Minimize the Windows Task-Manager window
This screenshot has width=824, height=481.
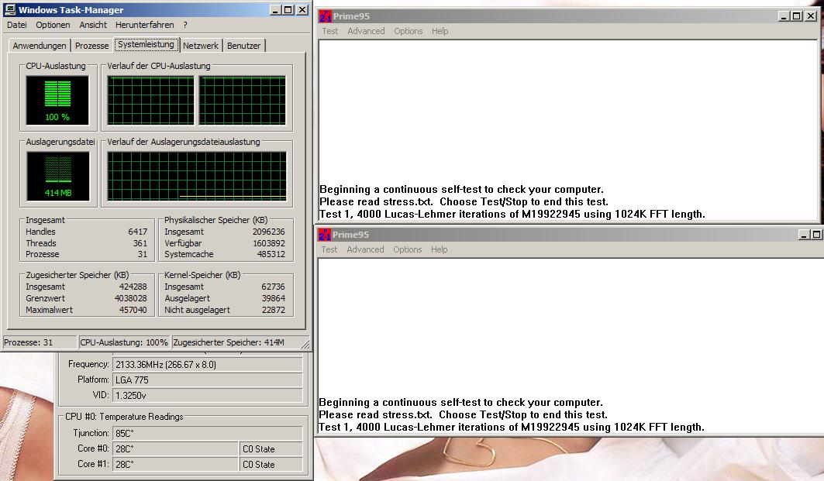coord(276,10)
